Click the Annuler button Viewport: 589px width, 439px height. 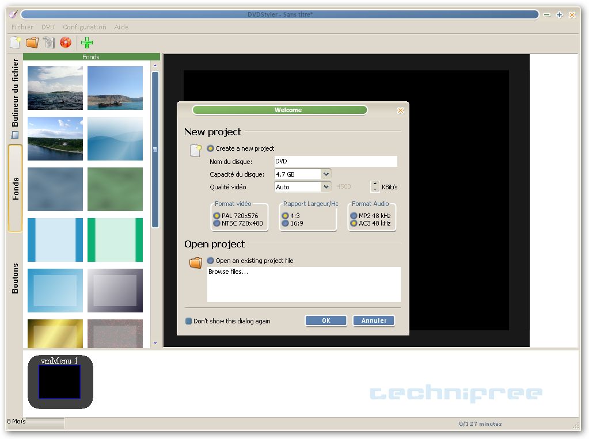pyautogui.click(x=374, y=320)
